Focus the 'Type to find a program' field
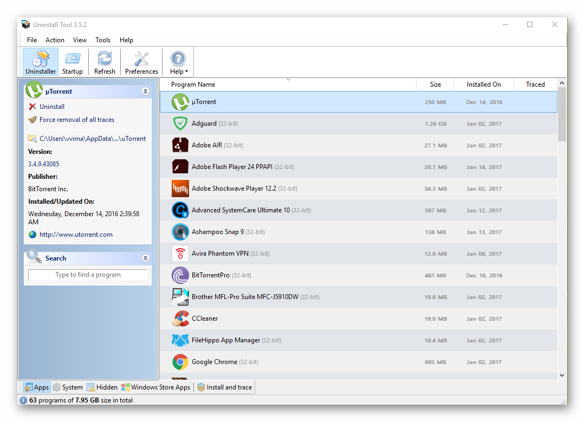The image size is (585, 422). (x=88, y=275)
